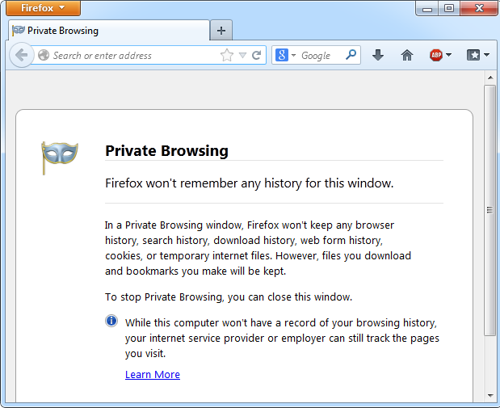
Task: Minimize the Firefox window
Action: [427, 9]
